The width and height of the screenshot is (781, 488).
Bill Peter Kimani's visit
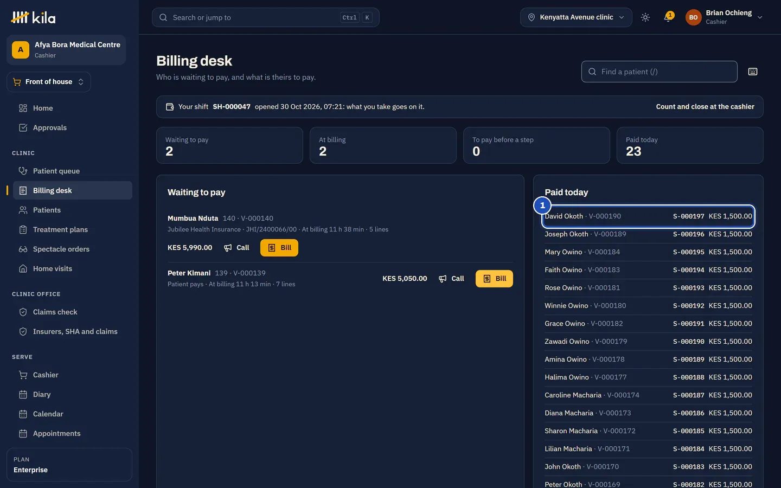494,279
